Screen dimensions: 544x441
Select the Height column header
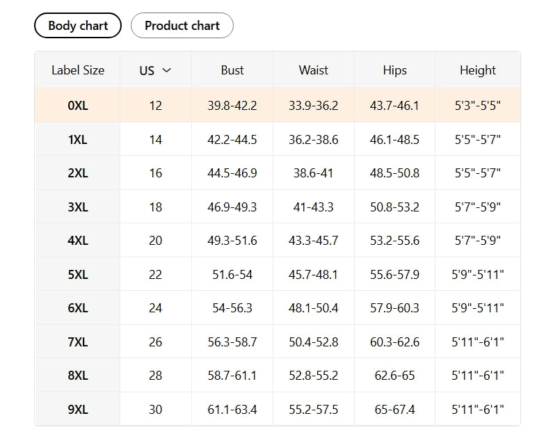click(x=478, y=70)
